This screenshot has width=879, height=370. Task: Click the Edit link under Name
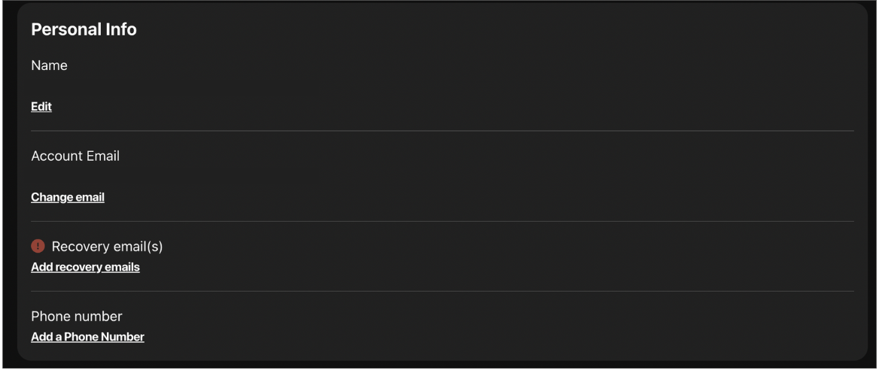pyautogui.click(x=41, y=107)
